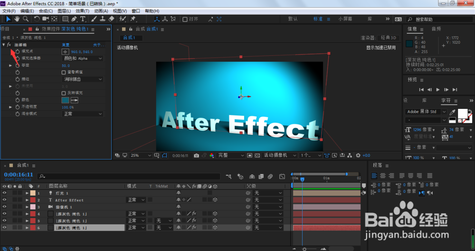Hide the 灯光 1 layer

point(4,193)
